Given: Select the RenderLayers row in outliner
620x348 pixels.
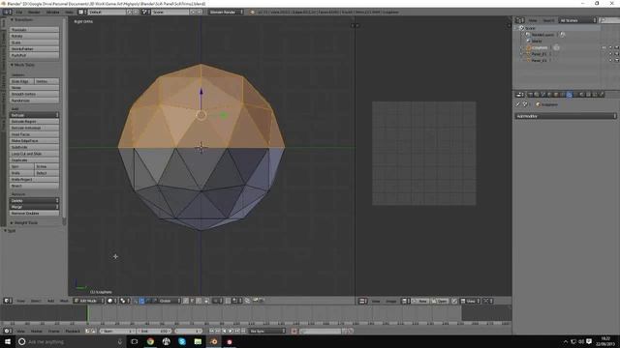Looking at the screenshot, I should click(x=542, y=35).
